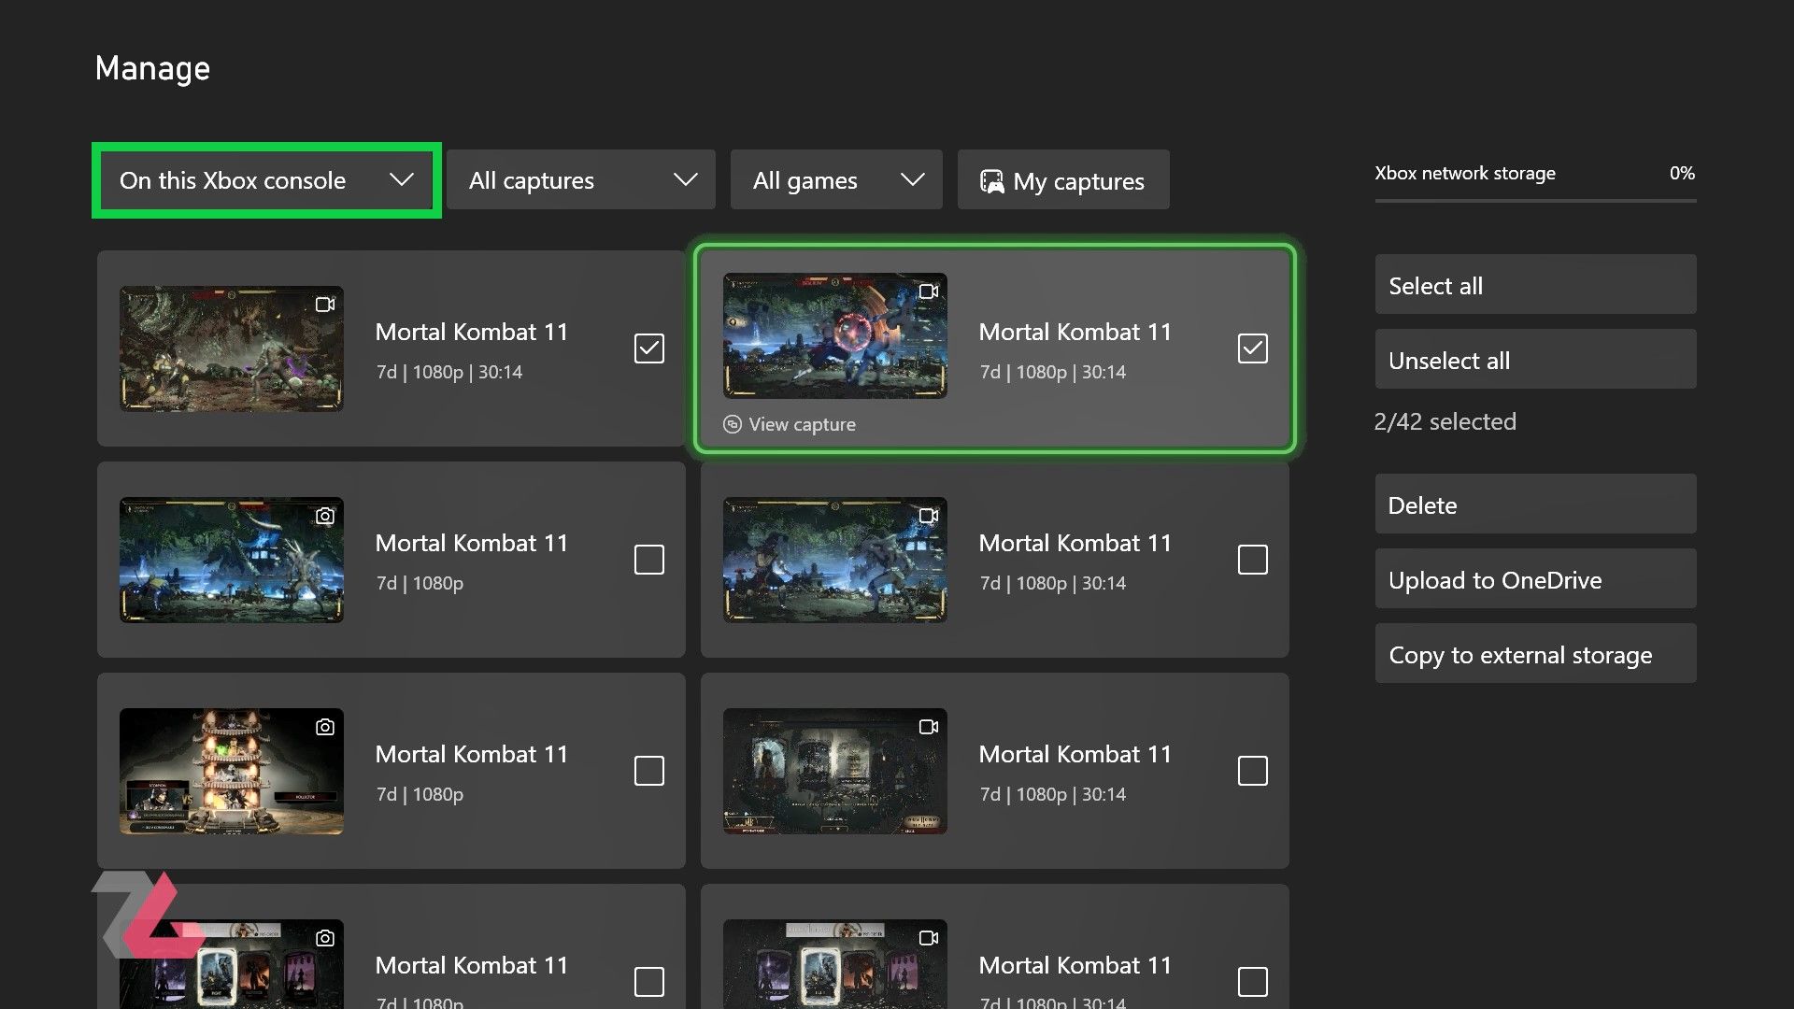The width and height of the screenshot is (1794, 1009).
Task: Open the tower screenshot thumbnail
Action: point(232,772)
